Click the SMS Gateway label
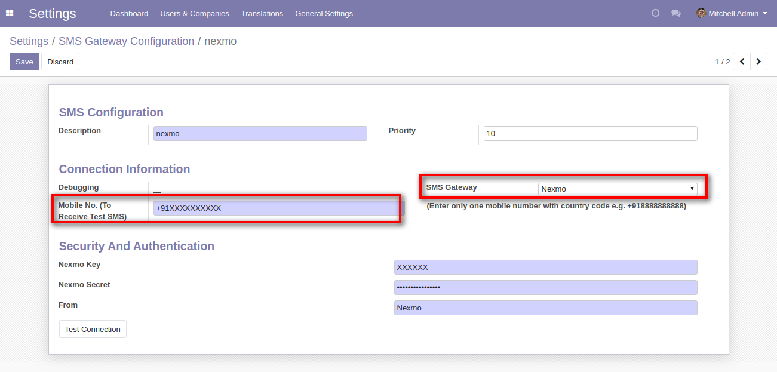 point(452,187)
